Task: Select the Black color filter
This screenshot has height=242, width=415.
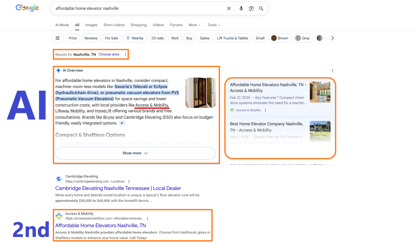Action: point(323,38)
